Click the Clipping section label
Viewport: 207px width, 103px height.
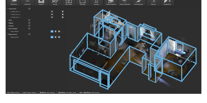coord(11,23)
